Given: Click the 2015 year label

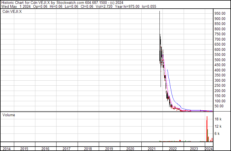Looking at the screenshot, I should (24, 149).
